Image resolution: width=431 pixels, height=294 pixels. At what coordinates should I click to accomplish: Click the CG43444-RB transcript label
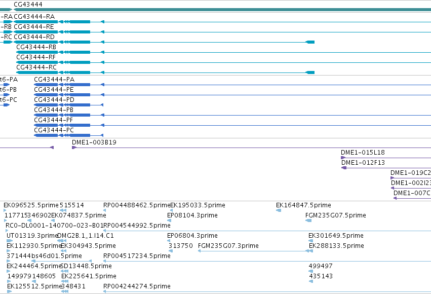tap(36, 47)
